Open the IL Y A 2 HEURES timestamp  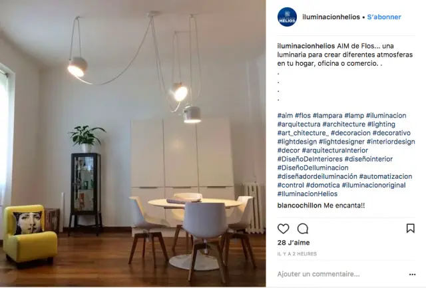click(x=297, y=254)
